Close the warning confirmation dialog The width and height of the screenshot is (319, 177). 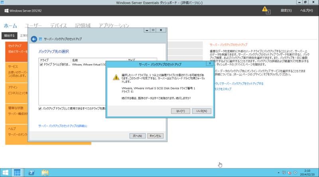tap(210, 64)
